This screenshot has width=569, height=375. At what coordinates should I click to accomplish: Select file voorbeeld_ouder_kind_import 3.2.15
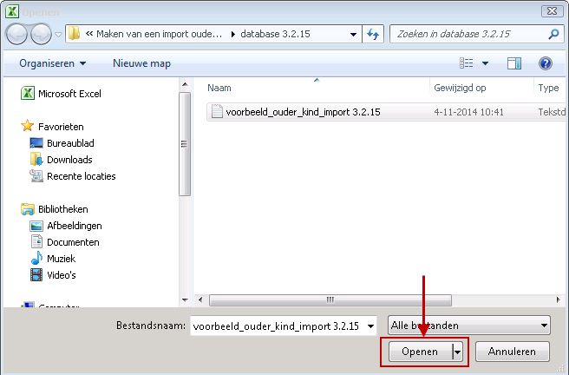[x=302, y=112]
